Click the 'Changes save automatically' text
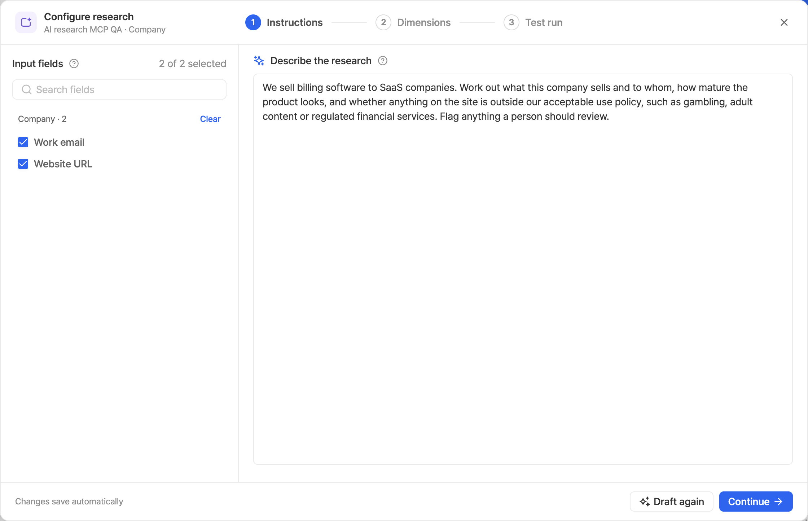 (x=69, y=502)
